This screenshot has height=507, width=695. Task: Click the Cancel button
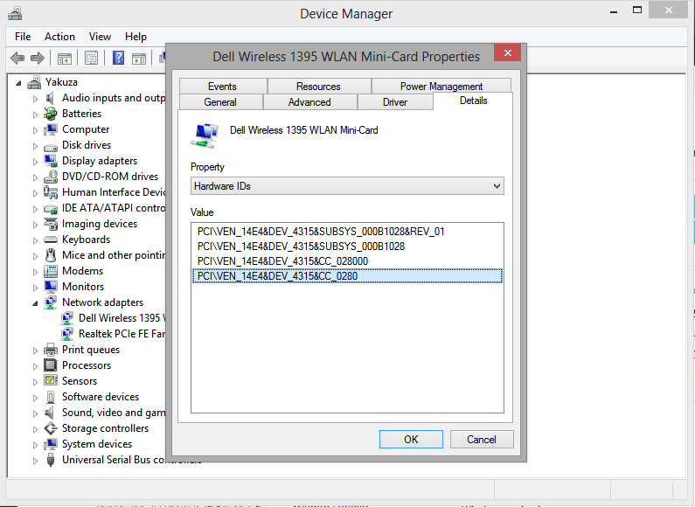click(x=482, y=439)
